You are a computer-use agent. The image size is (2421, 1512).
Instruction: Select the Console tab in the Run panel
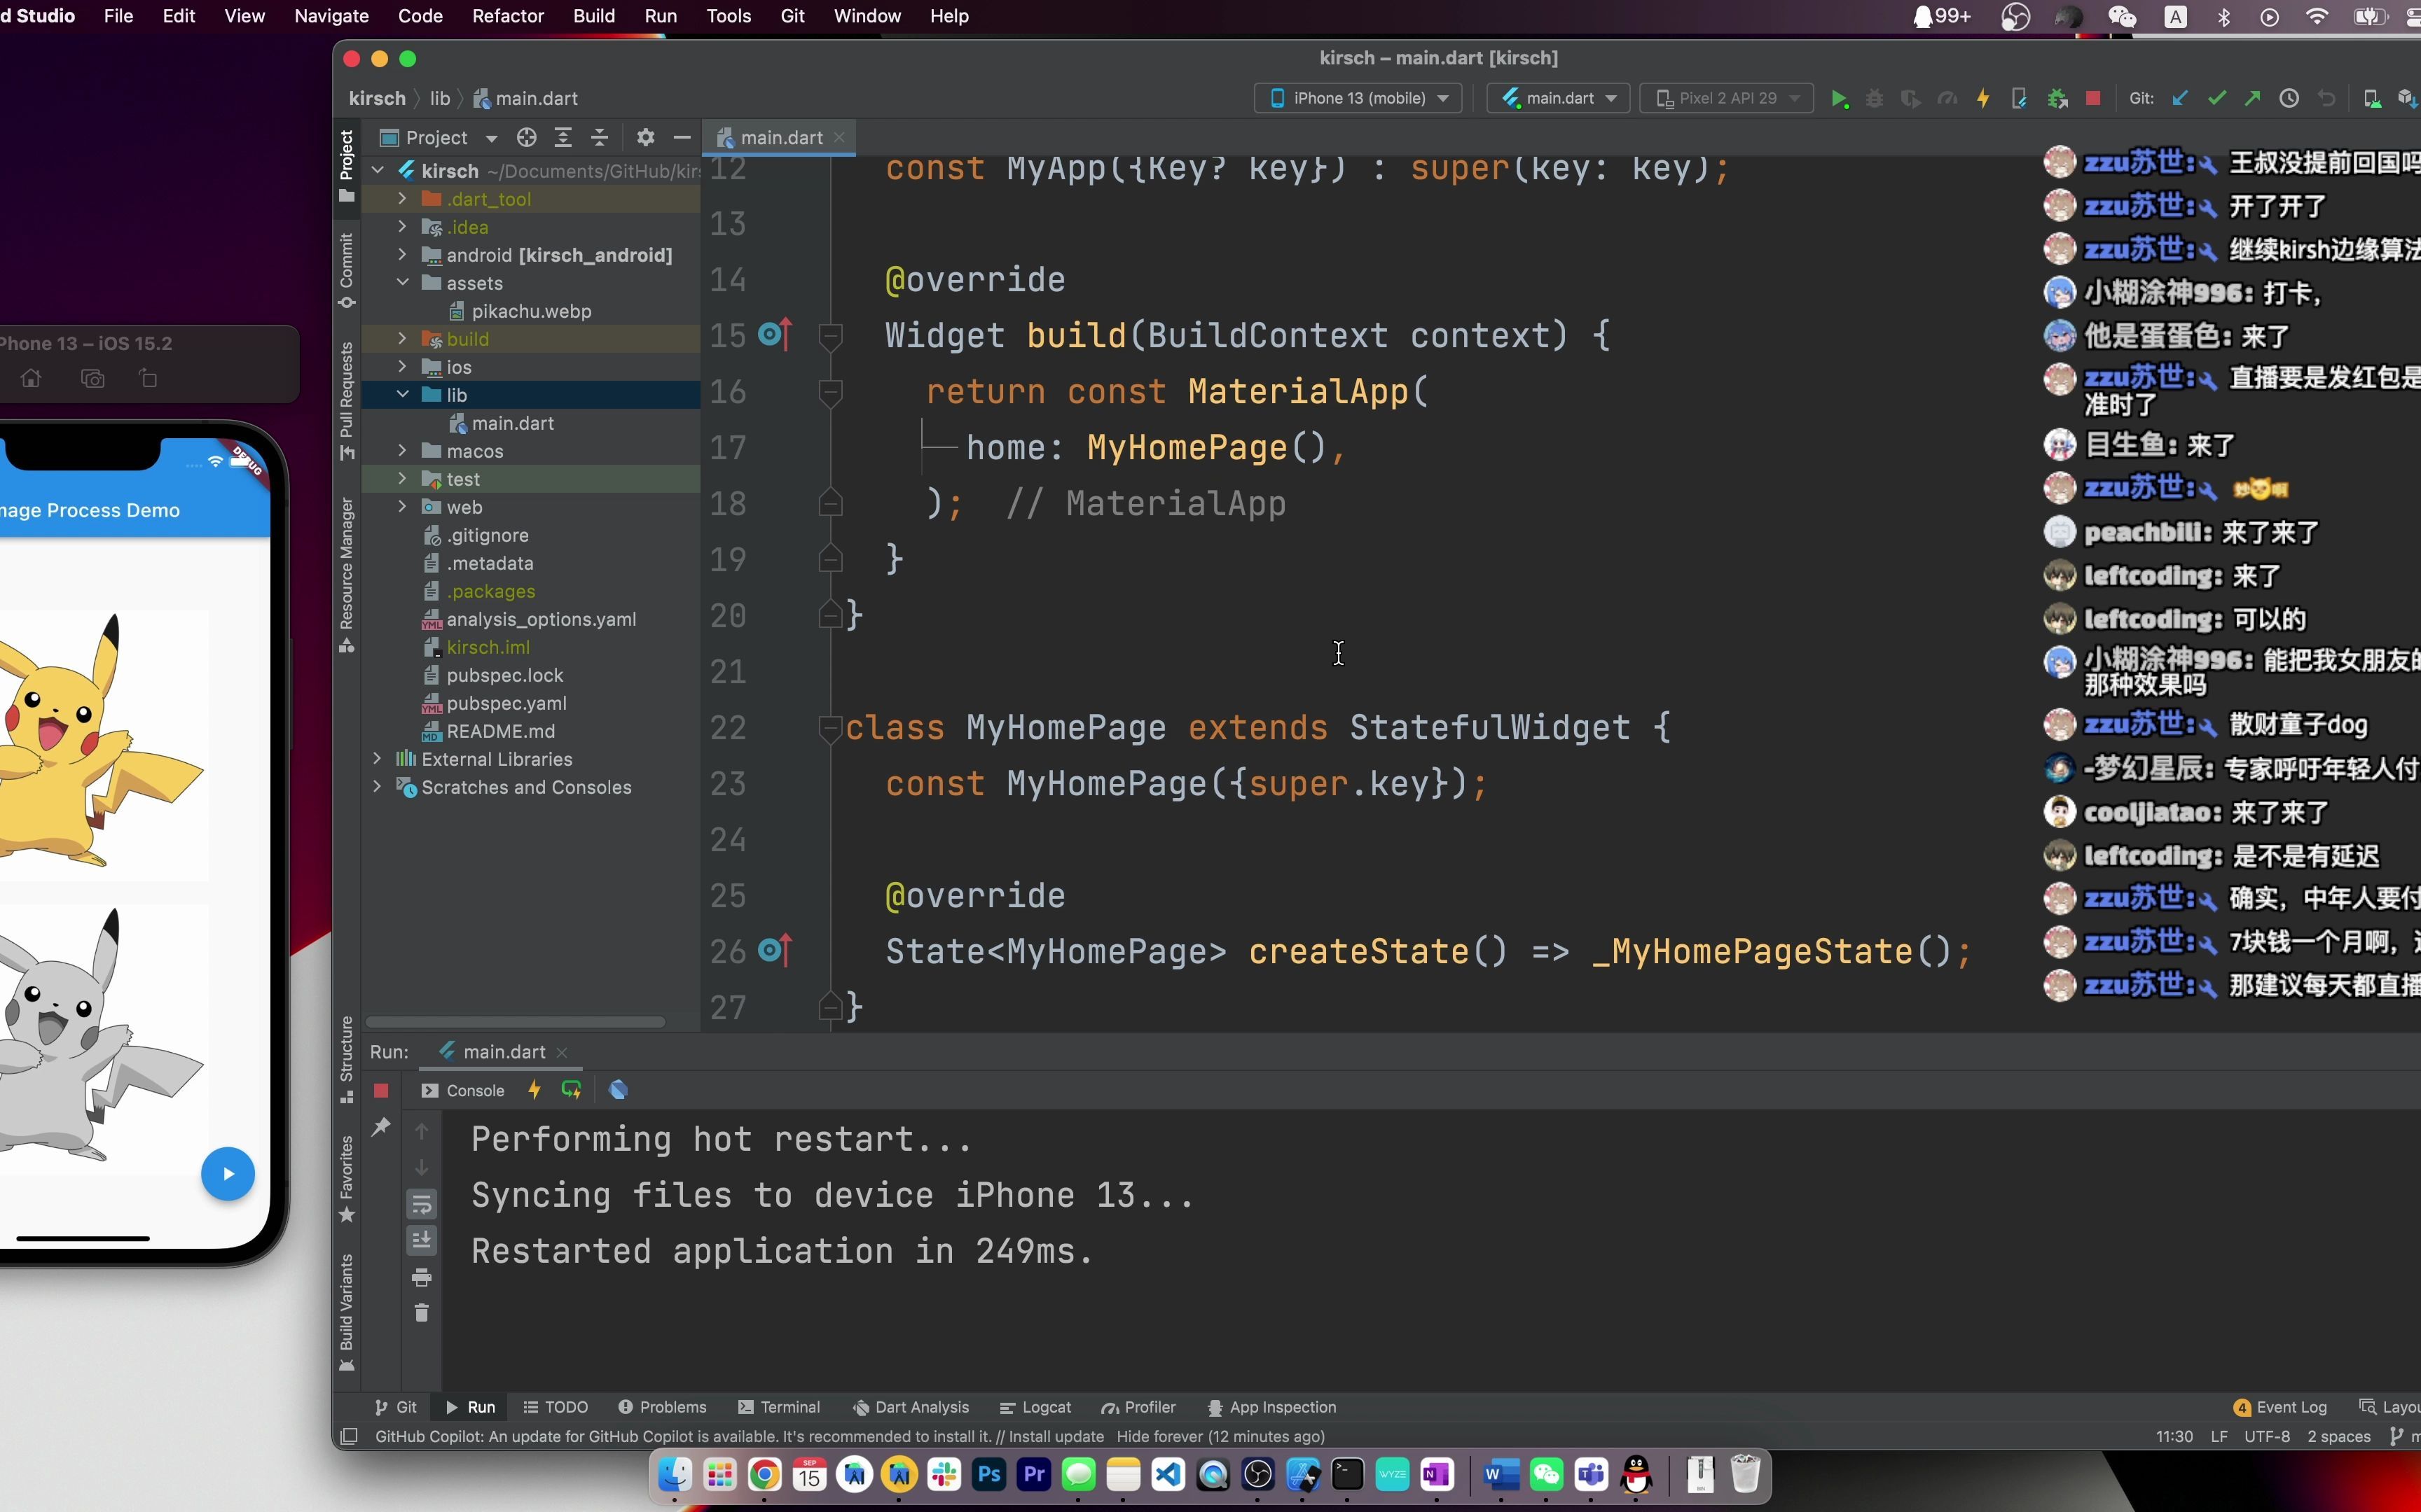(463, 1090)
